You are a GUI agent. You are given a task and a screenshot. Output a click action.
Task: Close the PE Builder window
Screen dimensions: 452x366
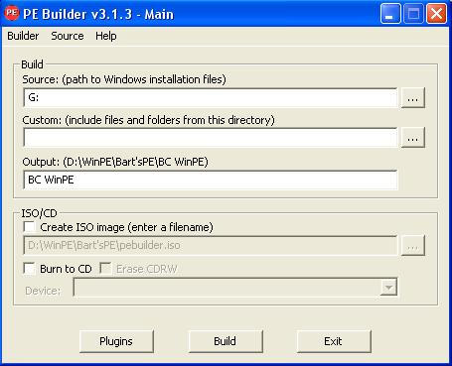tap(436, 14)
